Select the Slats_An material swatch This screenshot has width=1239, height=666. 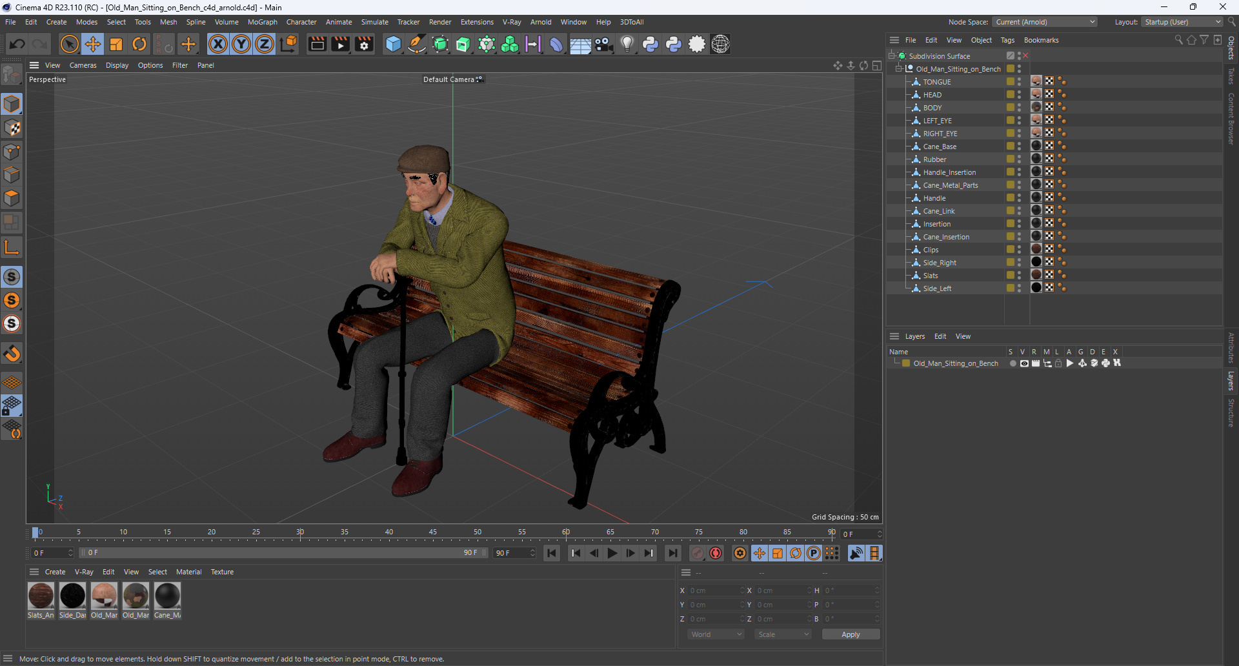pyautogui.click(x=41, y=600)
